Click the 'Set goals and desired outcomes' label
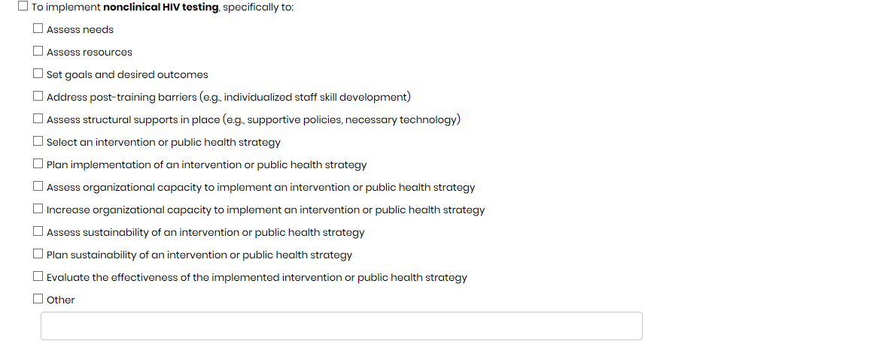The height and width of the screenshot is (344, 870). coord(127,75)
